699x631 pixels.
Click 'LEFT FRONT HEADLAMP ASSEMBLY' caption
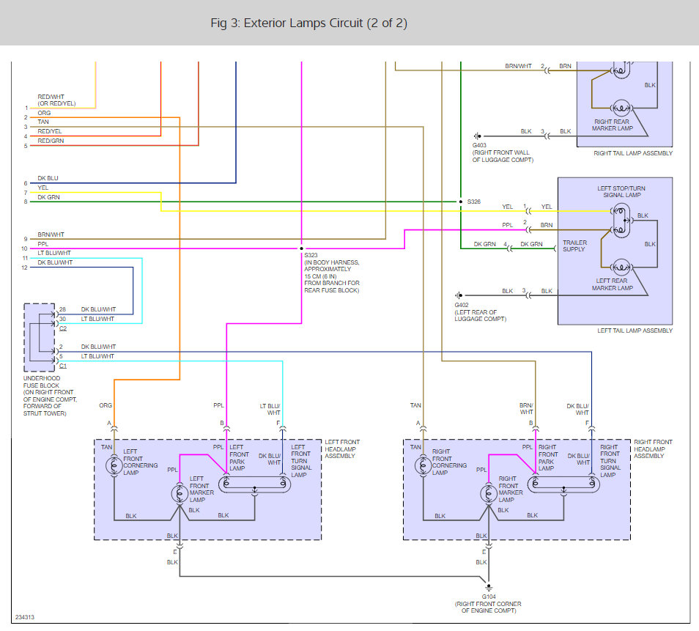[342, 449]
